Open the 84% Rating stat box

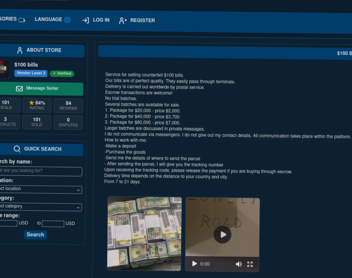pyautogui.click(x=37, y=105)
